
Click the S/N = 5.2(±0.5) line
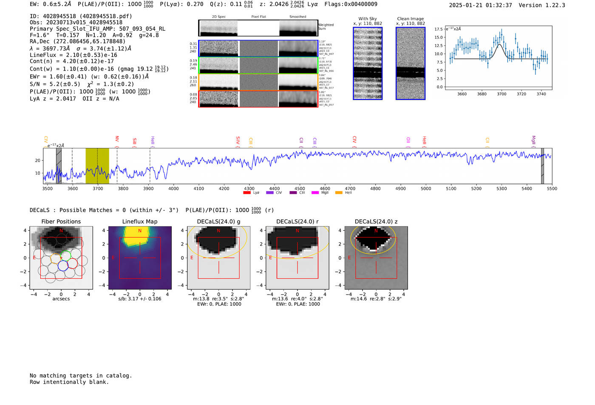(82, 84)
